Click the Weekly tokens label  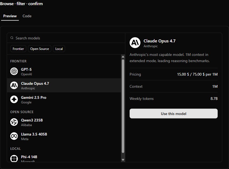(x=142, y=99)
